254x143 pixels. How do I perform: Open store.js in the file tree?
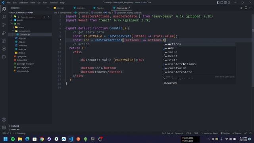click(x=21, y=53)
